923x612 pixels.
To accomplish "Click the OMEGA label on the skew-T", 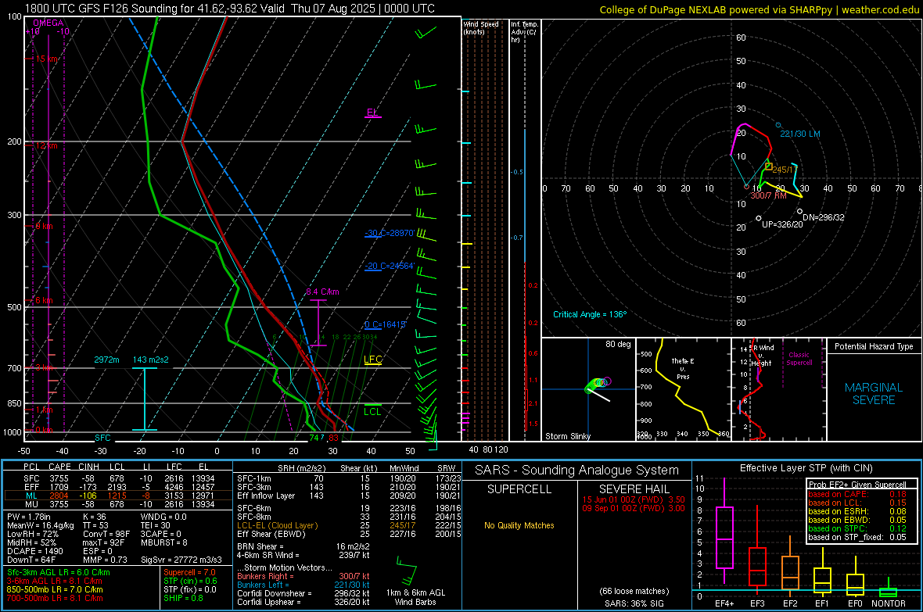I will [x=48, y=23].
